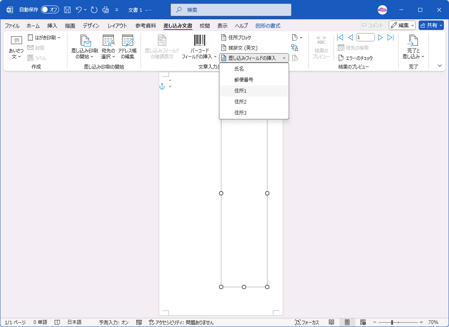The width and height of the screenshot is (449, 327).
Task: Click 日本語 language indicator
Action: pyautogui.click(x=74, y=322)
